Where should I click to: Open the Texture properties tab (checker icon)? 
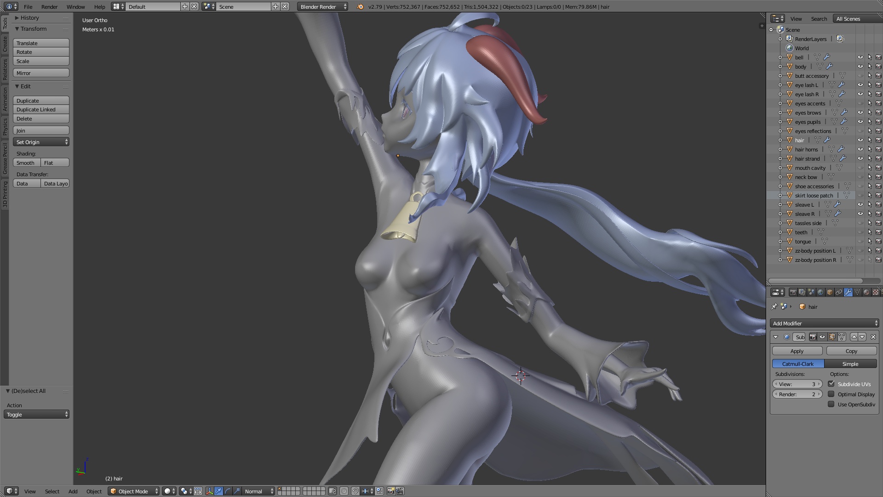(876, 292)
